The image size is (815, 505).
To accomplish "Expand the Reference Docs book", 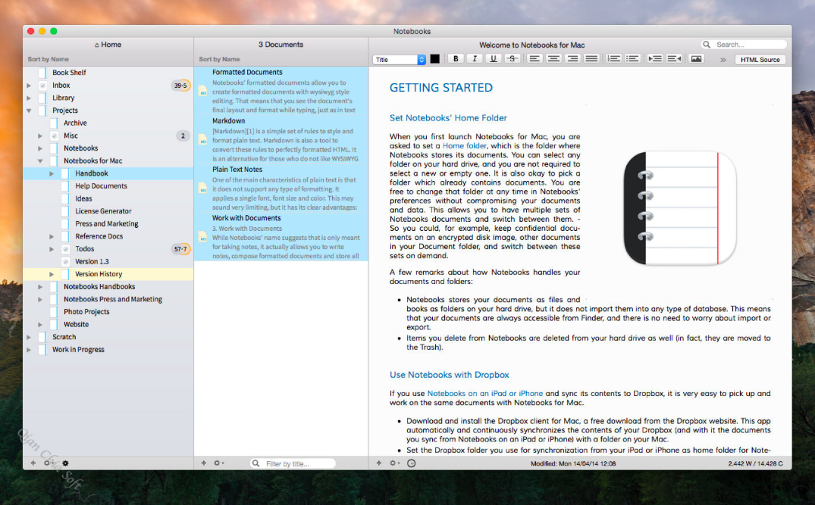I will [52, 236].
